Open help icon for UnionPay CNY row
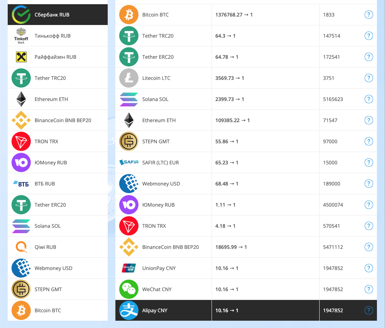Image resolution: width=385 pixels, height=328 pixels. 368,268
